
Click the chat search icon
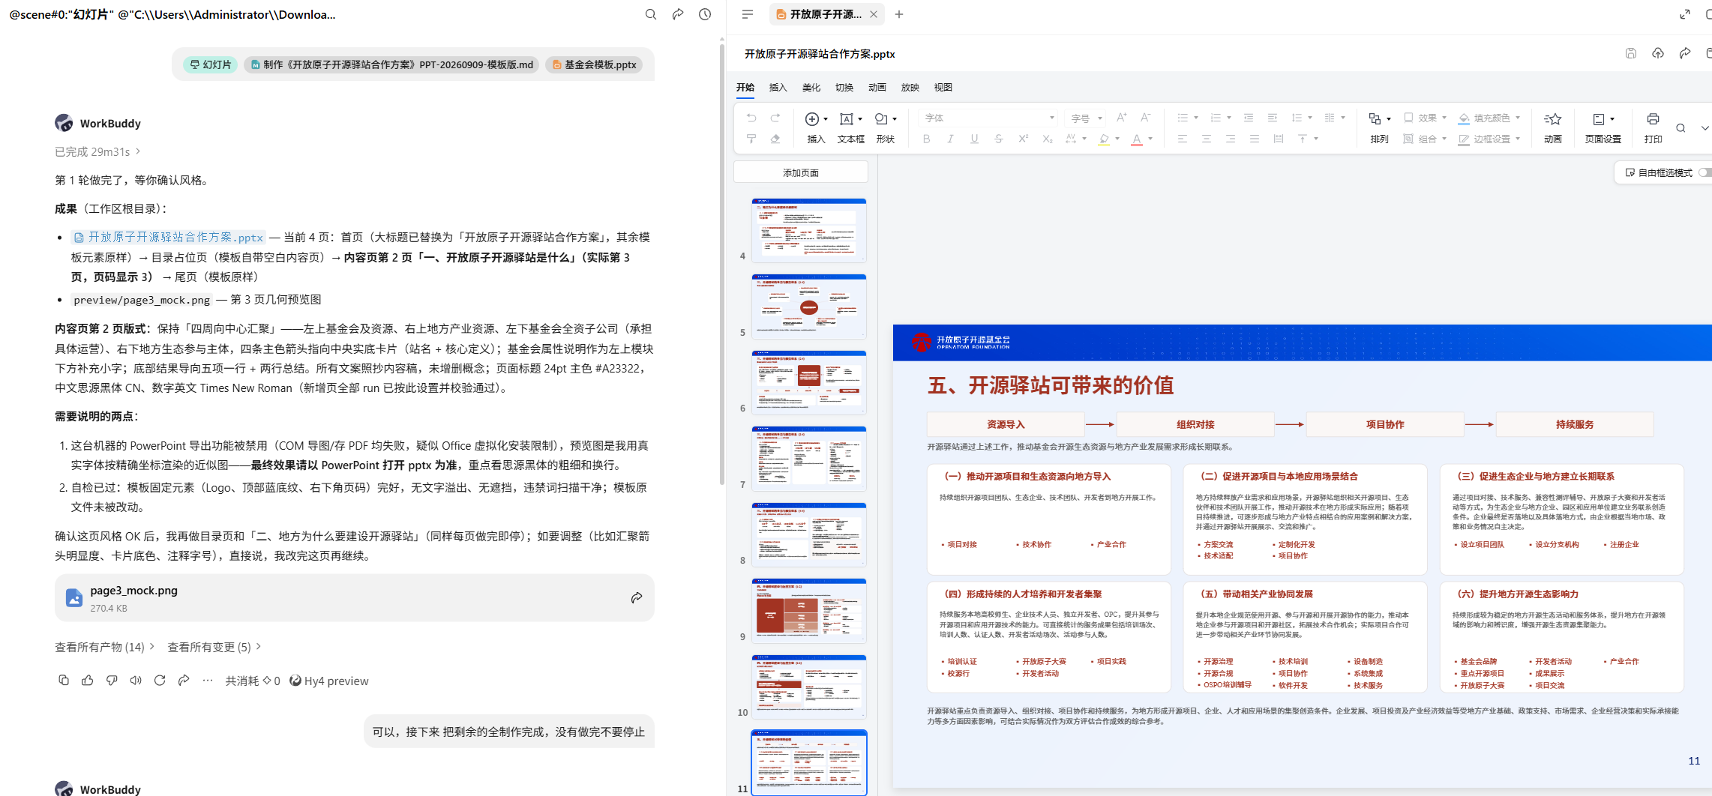(x=651, y=14)
